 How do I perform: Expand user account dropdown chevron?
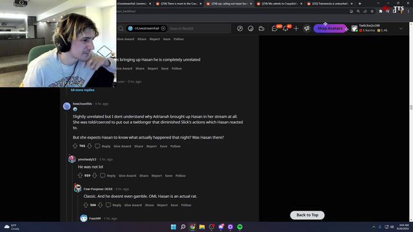pos(401,28)
